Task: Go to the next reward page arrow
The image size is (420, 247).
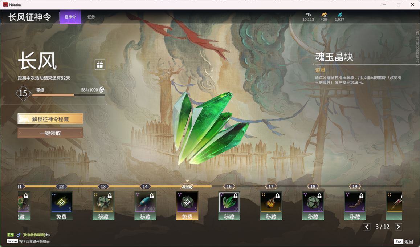Action: tap(399, 227)
